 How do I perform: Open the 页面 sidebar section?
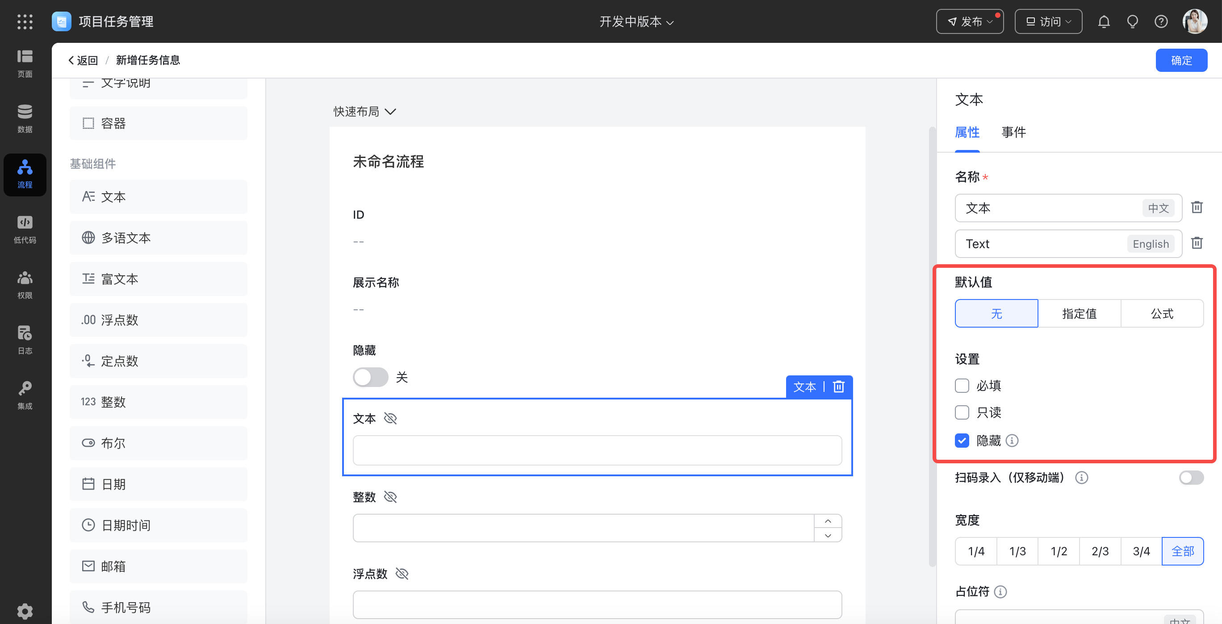click(25, 63)
